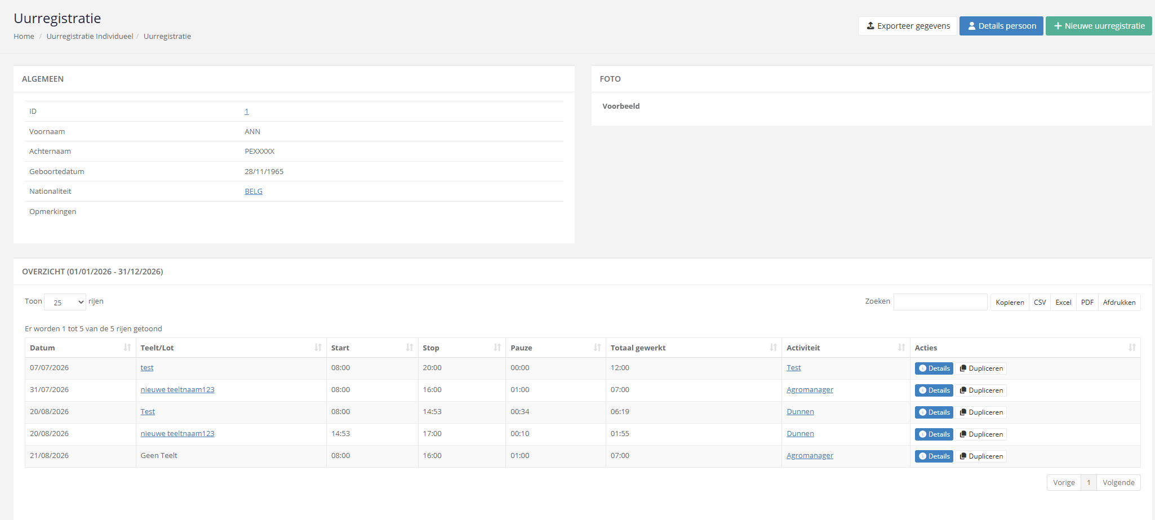Sort by Teelt/Lot column arrows
The width and height of the screenshot is (1155, 520).
click(x=318, y=348)
